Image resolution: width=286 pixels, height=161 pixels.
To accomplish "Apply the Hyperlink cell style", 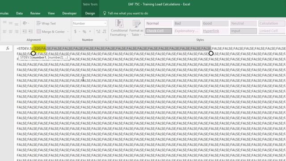I will [x=215, y=31].
